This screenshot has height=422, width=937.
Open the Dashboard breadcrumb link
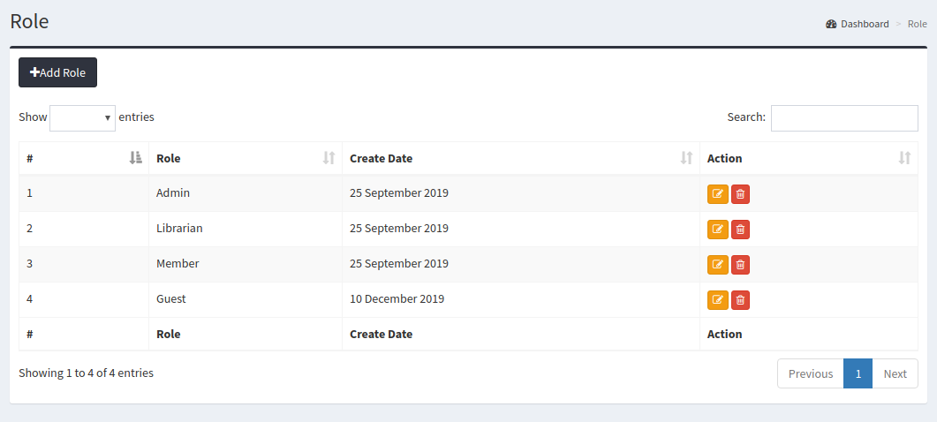865,25
